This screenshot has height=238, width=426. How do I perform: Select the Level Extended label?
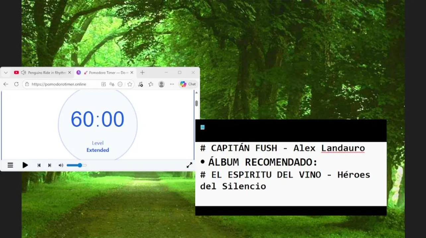[98, 146]
